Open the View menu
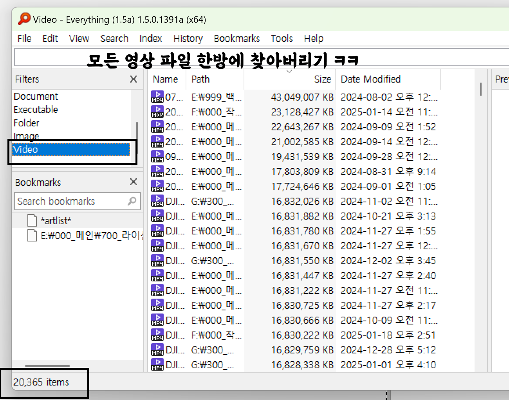The width and height of the screenshot is (509, 400). click(x=79, y=38)
